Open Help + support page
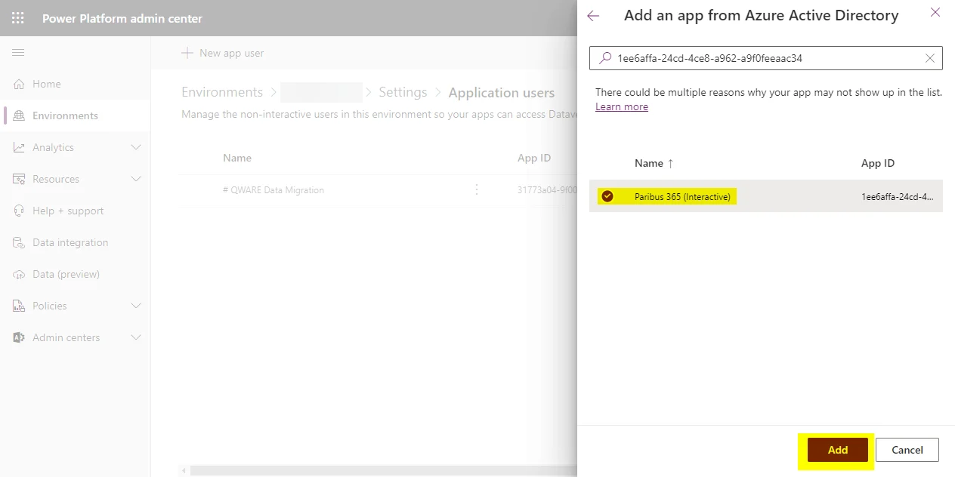The width and height of the screenshot is (955, 477). pos(75,211)
